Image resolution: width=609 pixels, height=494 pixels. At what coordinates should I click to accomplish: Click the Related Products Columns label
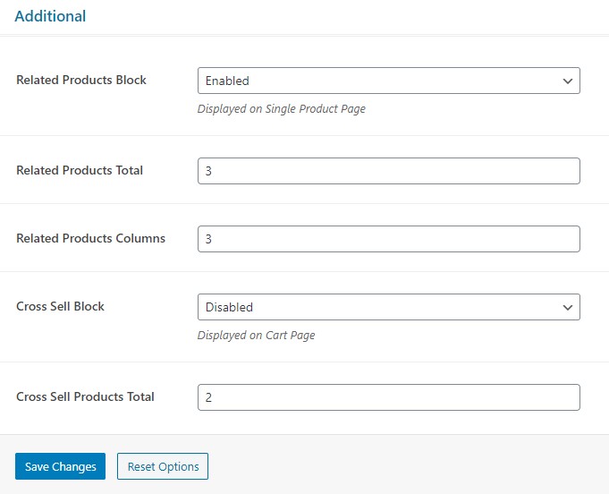tap(91, 238)
